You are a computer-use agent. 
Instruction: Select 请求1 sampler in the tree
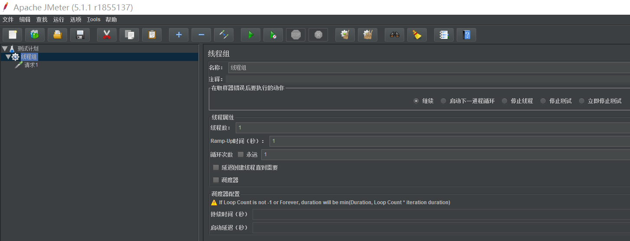[31, 65]
